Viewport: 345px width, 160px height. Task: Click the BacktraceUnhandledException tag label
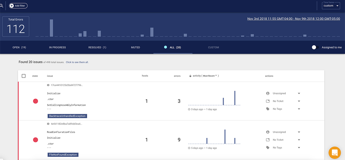[x=67, y=116]
